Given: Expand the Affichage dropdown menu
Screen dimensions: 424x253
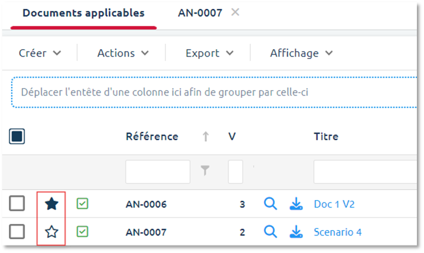Looking at the screenshot, I should click(x=301, y=53).
